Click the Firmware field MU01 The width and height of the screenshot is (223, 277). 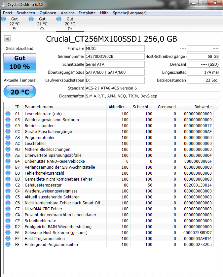115,49
